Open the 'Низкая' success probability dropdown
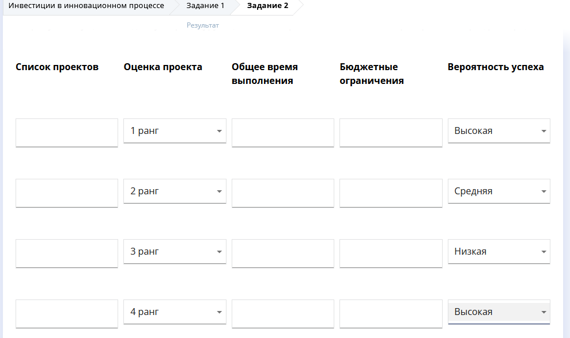 (x=499, y=252)
